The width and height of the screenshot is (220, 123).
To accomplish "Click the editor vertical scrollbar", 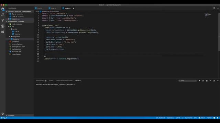I will tap(219, 32).
